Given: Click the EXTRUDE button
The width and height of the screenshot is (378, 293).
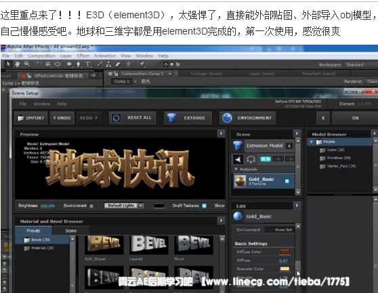Looking at the screenshot, I should click(188, 118).
